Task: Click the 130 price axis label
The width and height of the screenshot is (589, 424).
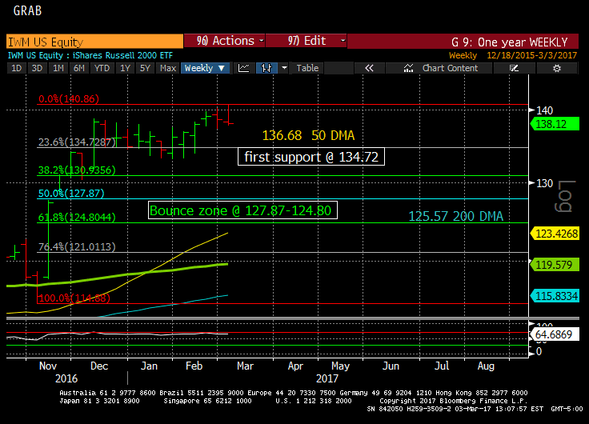Action: coord(544,183)
